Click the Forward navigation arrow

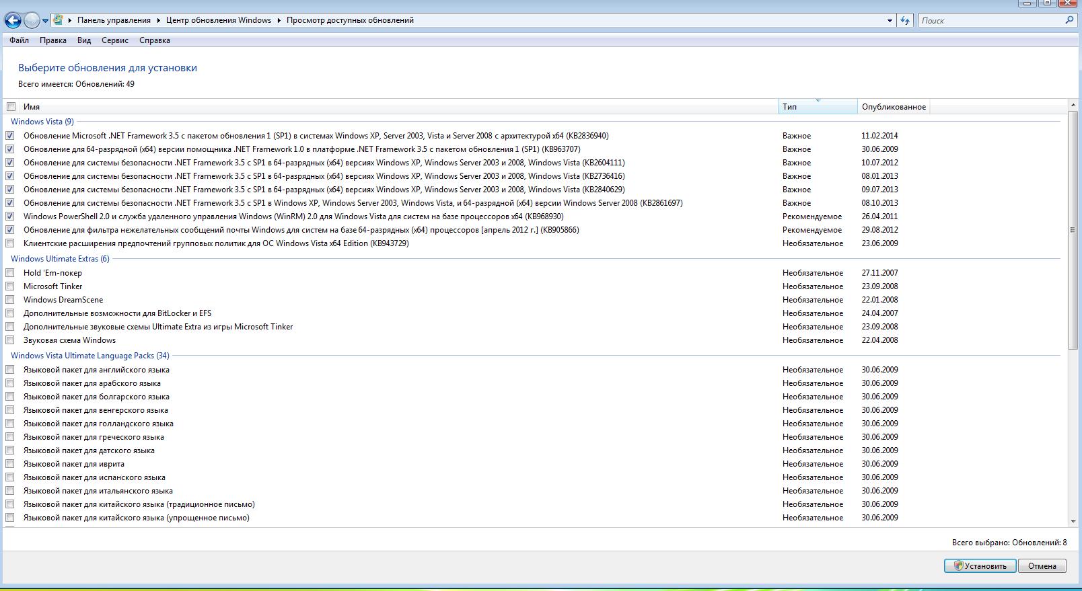31,20
